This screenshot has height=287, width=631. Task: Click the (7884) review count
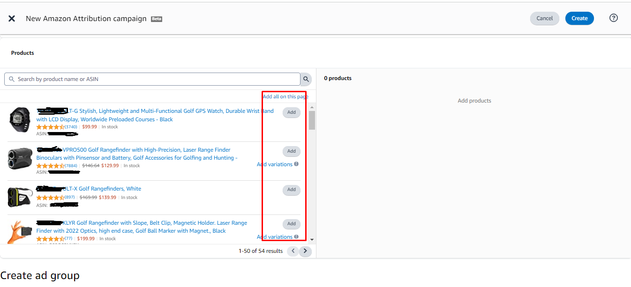click(x=71, y=165)
